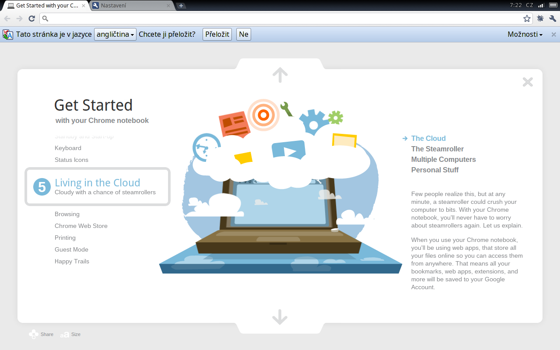Click the Přeložit translate button

217,35
